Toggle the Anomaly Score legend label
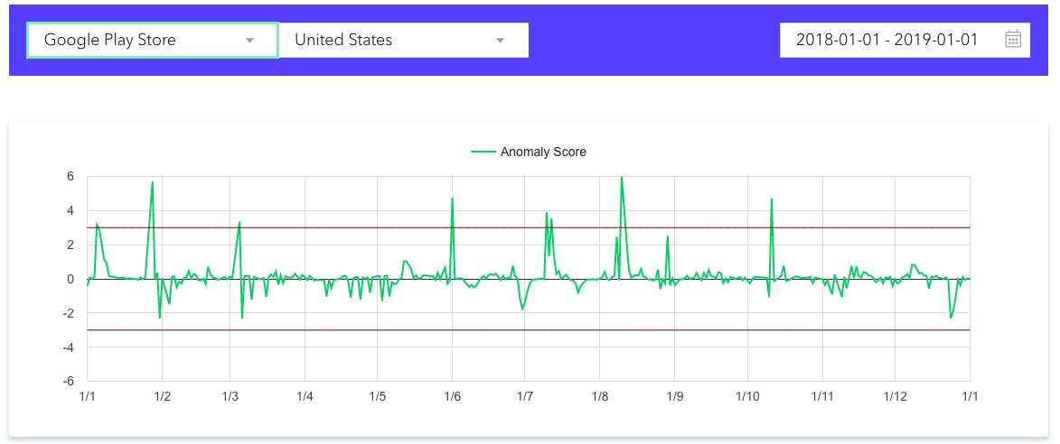The height and width of the screenshot is (444, 1060). click(x=543, y=152)
